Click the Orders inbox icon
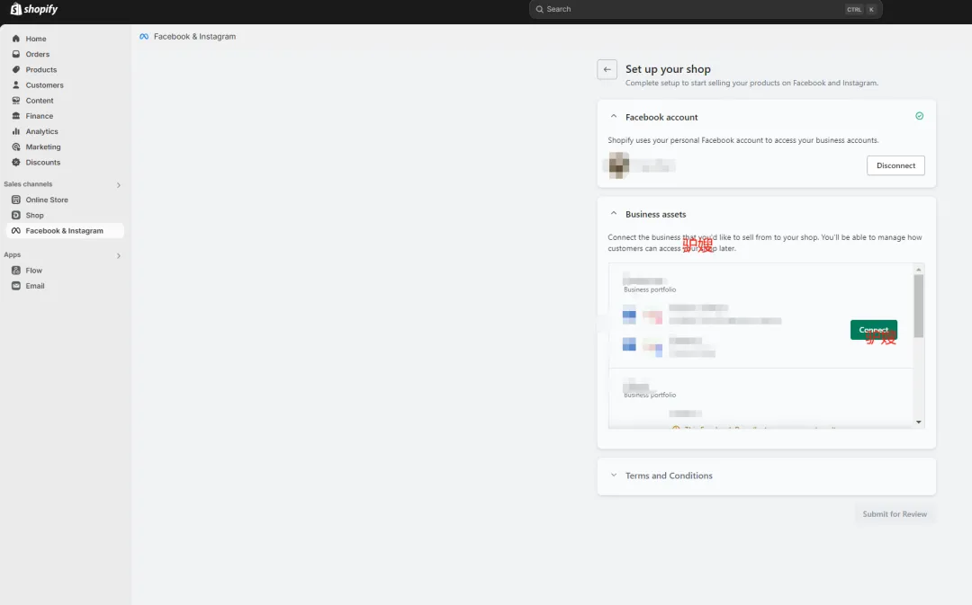972x605 pixels. click(x=16, y=54)
